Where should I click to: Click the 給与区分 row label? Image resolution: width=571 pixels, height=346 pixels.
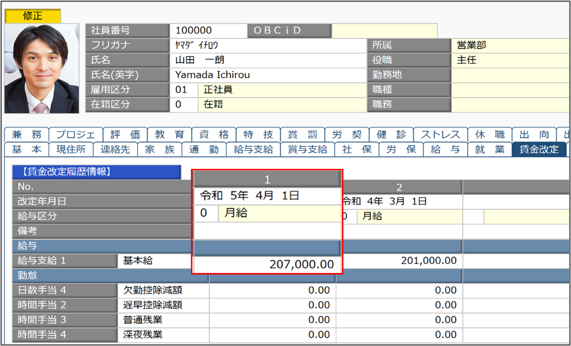[102, 216]
